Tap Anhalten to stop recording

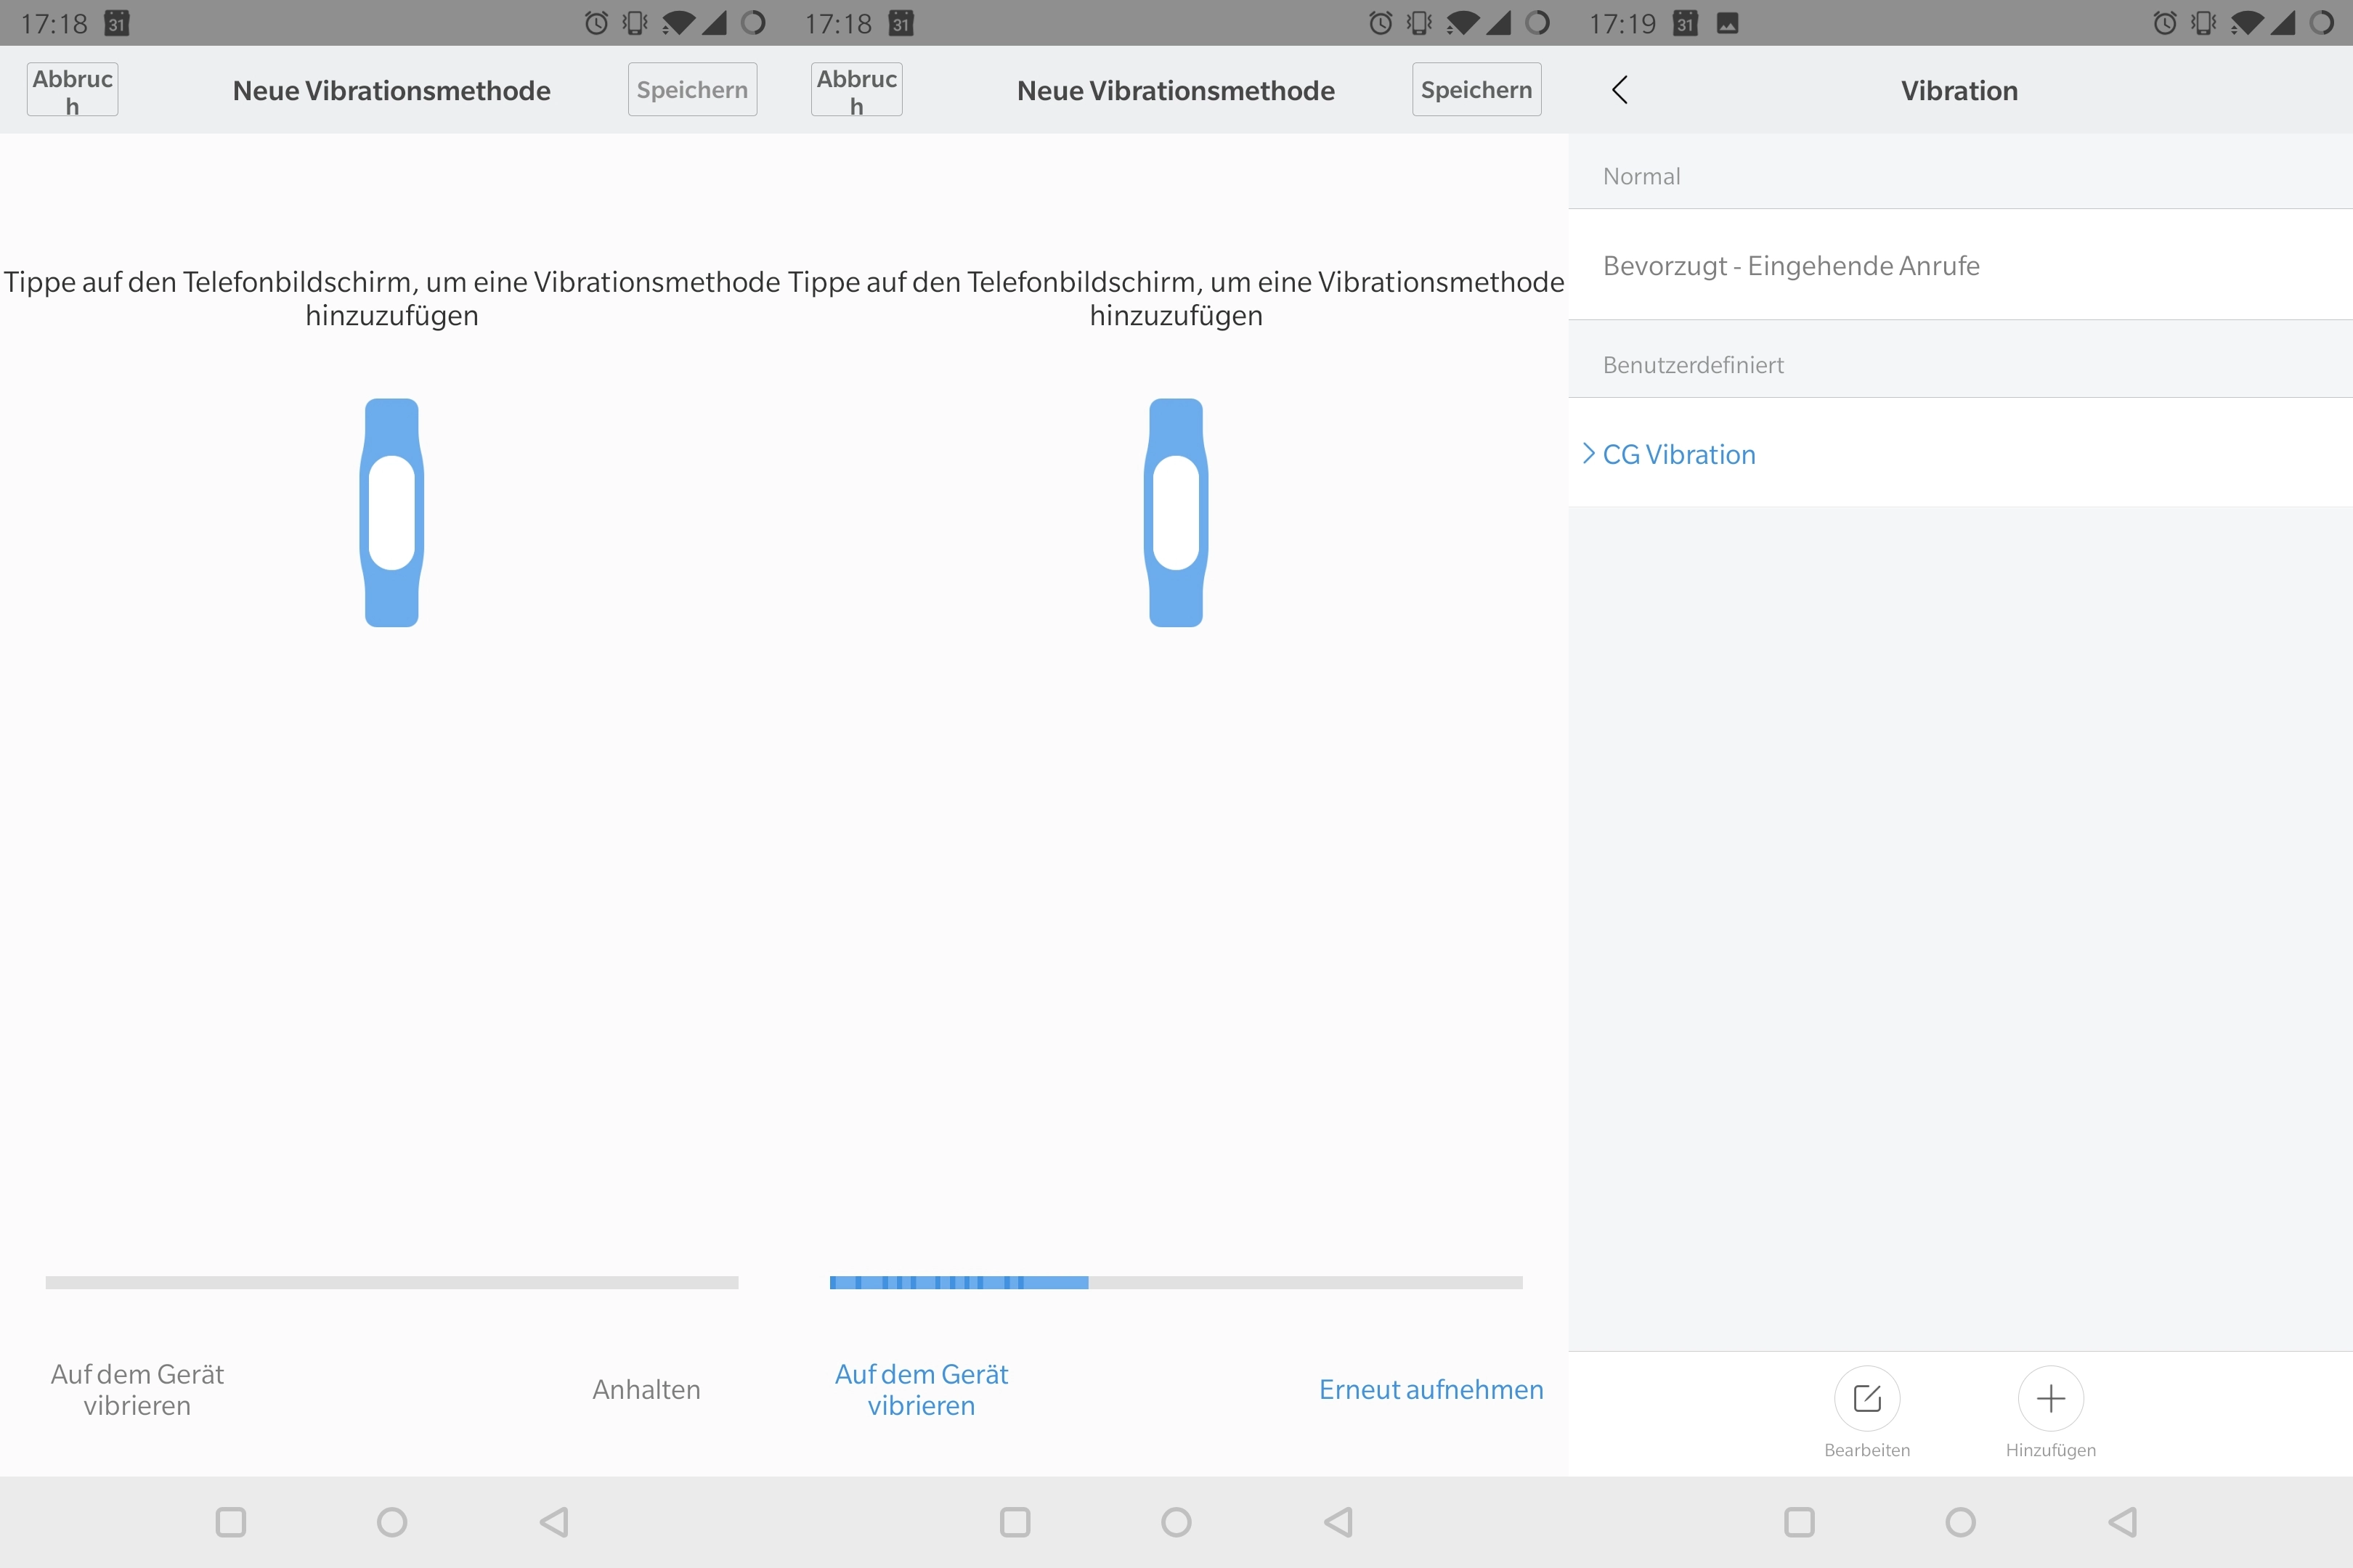pos(646,1389)
